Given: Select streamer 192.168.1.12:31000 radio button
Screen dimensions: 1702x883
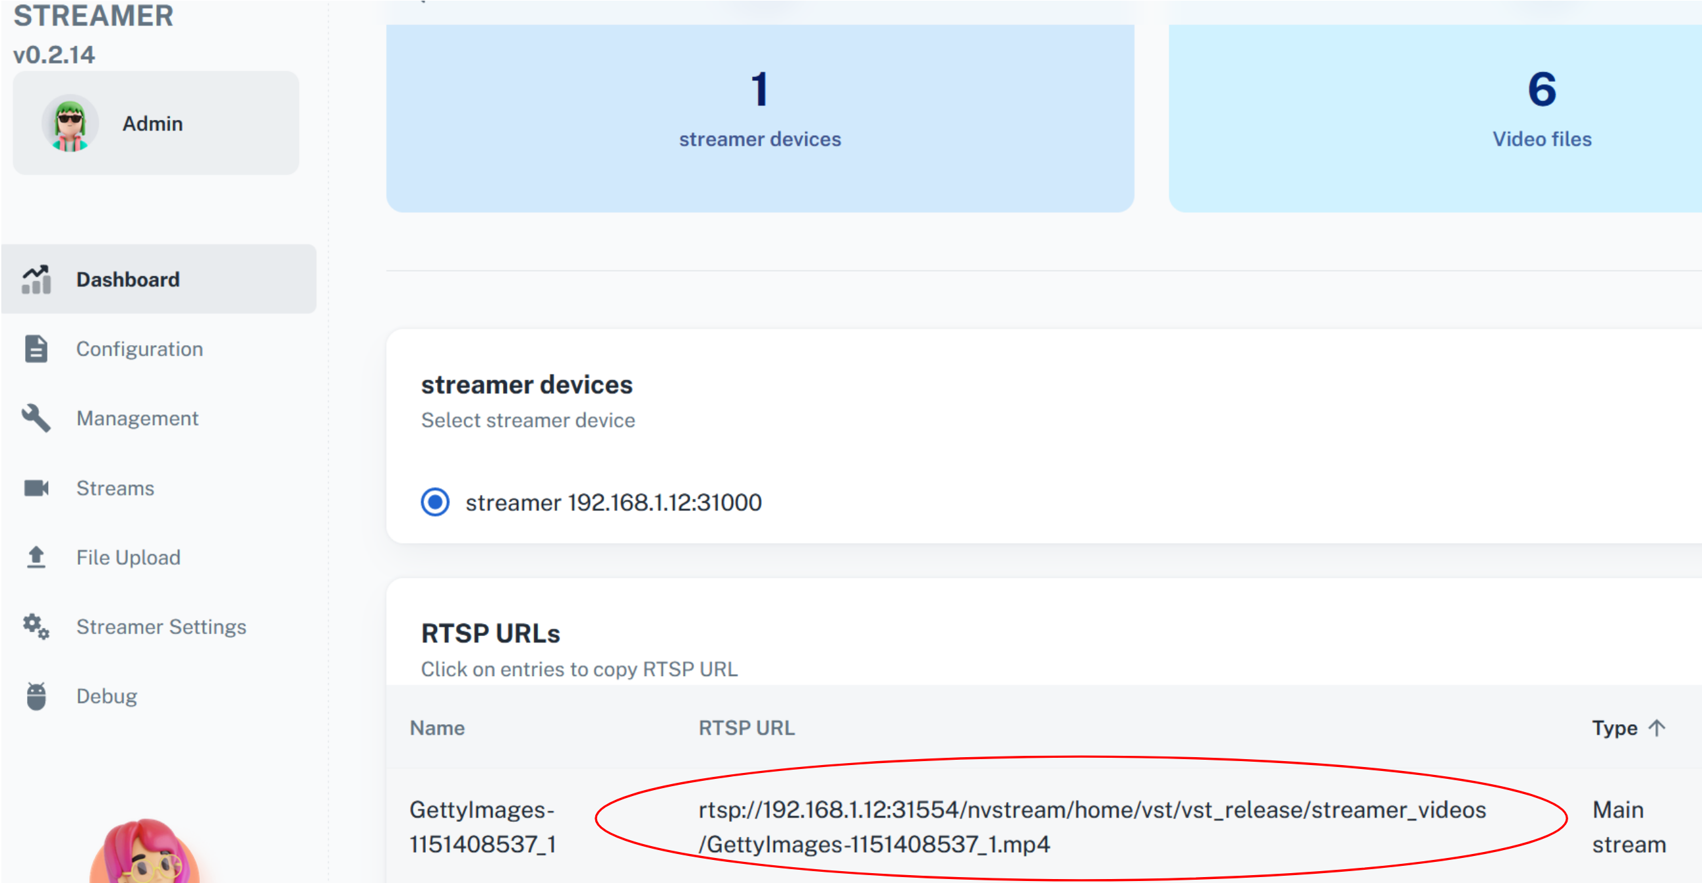Looking at the screenshot, I should coord(436,503).
